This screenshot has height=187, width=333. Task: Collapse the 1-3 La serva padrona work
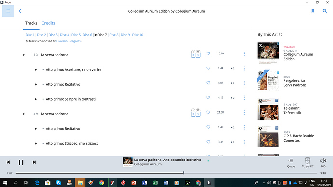point(24,55)
